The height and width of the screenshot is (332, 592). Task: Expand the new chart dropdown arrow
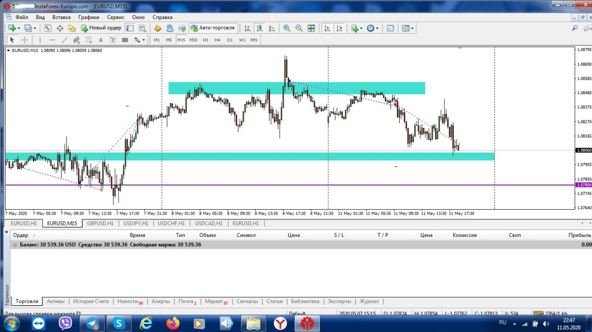19,28
